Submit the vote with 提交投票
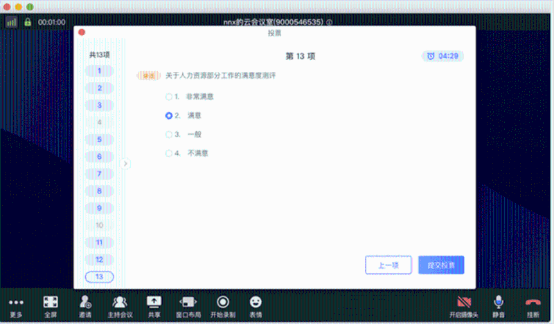The width and height of the screenshot is (554, 324). (x=441, y=265)
